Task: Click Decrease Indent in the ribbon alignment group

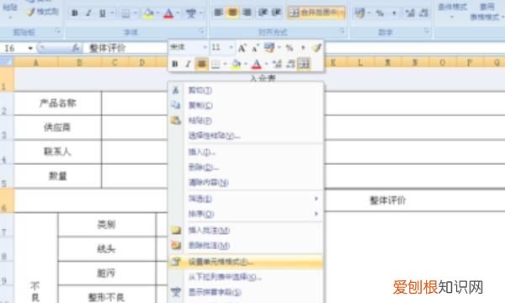Action: tap(263, 13)
